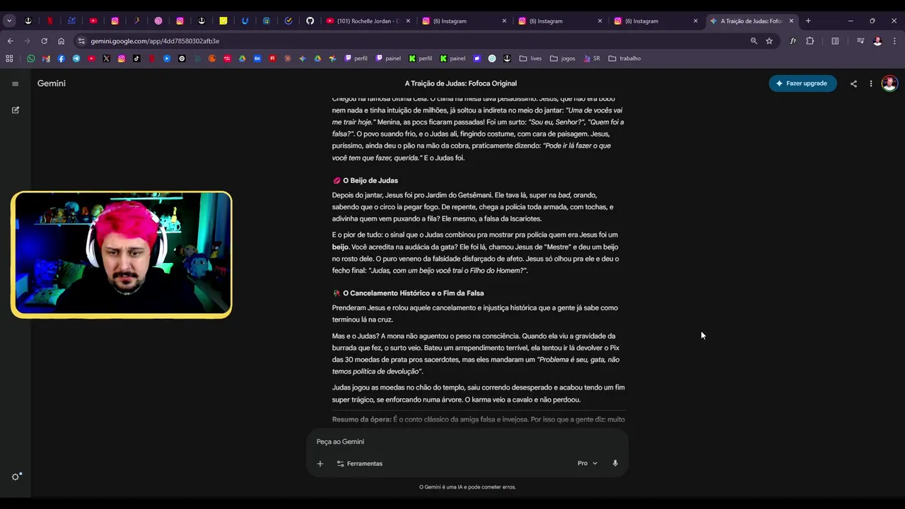
Task: Open the Chrome apps grid shortcut
Action: (10, 59)
